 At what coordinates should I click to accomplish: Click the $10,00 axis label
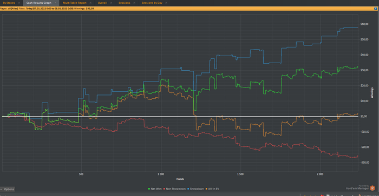click(364, 101)
